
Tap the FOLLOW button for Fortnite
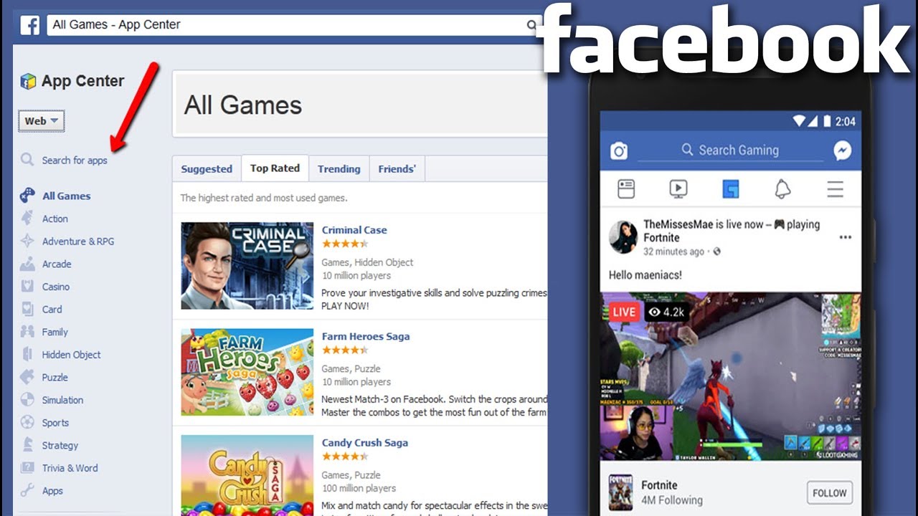pyautogui.click(x=830, y=493)
